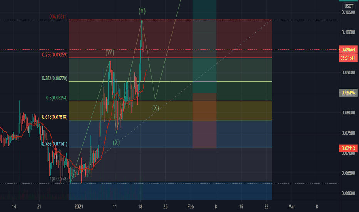
Task: Click the USDT currency label
Action: click(349, 6)
